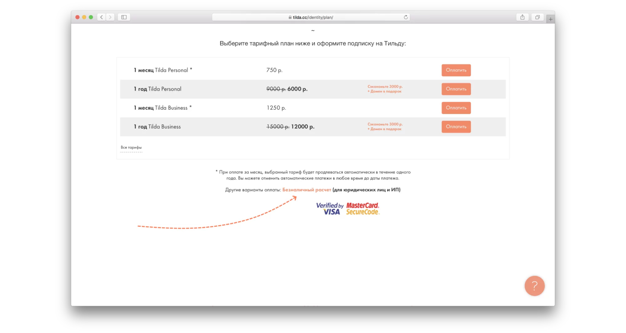Click the 12000 р. discounted price
Viewport: 626px width, 333px height.
303,127
